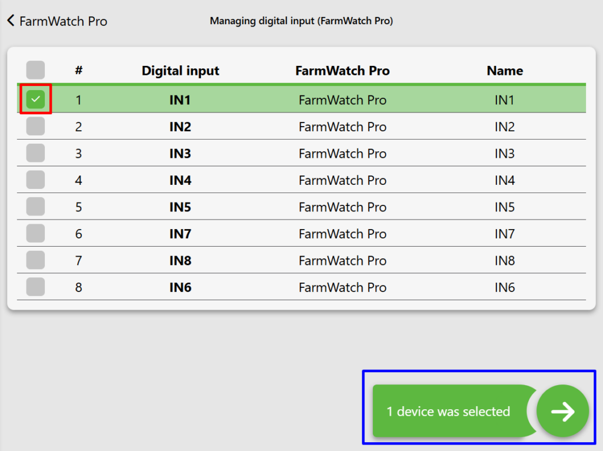The width and height of the screenshot is (603, 451).
Task: Click the name cell IN1 in row 1
Action: click(x=505, y=100)
